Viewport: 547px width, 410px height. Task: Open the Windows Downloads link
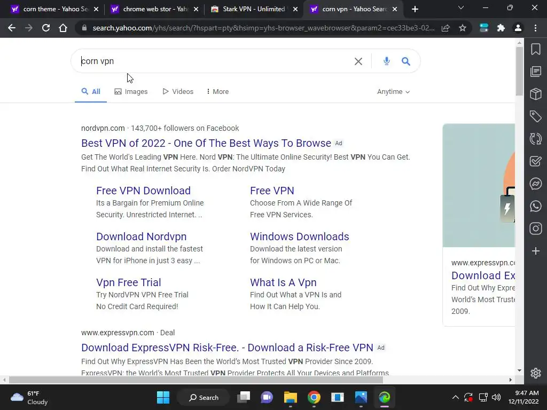(x=300, y=236)
